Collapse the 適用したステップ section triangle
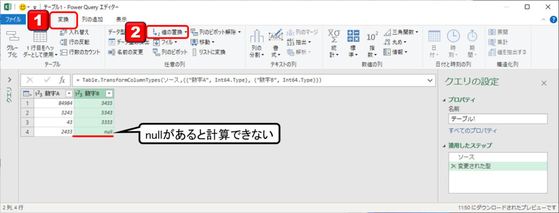Image resolution: width=559 pixels, height=213 pixels. 444,146
